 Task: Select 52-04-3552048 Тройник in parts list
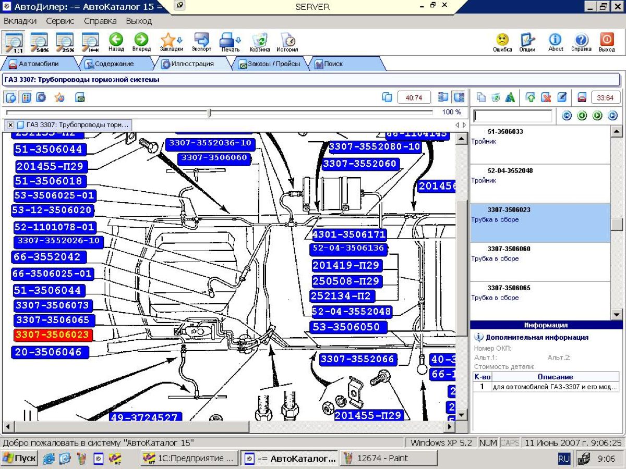click(540, 184)
